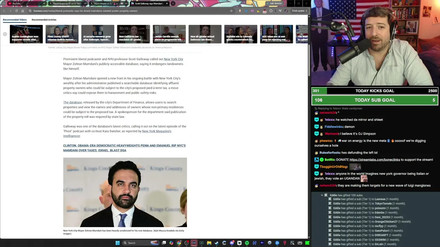Open Google Chrome from the taskbar
Image resolution: width=440 pixels, height=247 pixels.
point(179,243)
